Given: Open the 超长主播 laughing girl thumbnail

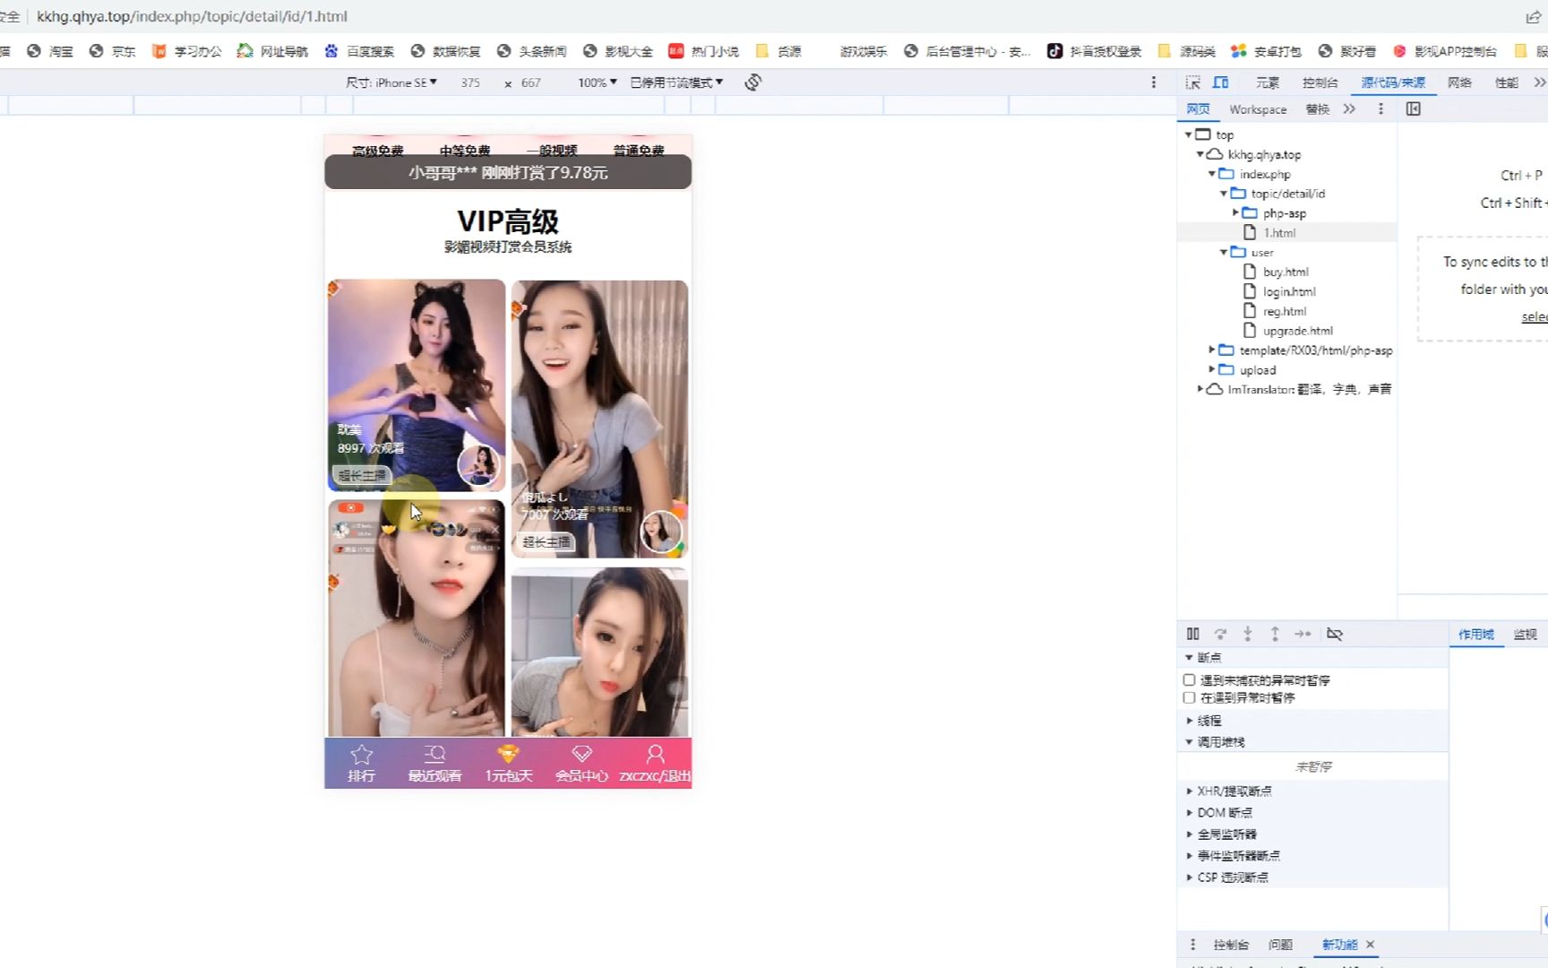Looking at the screenshot, I should tap(599, 419).
